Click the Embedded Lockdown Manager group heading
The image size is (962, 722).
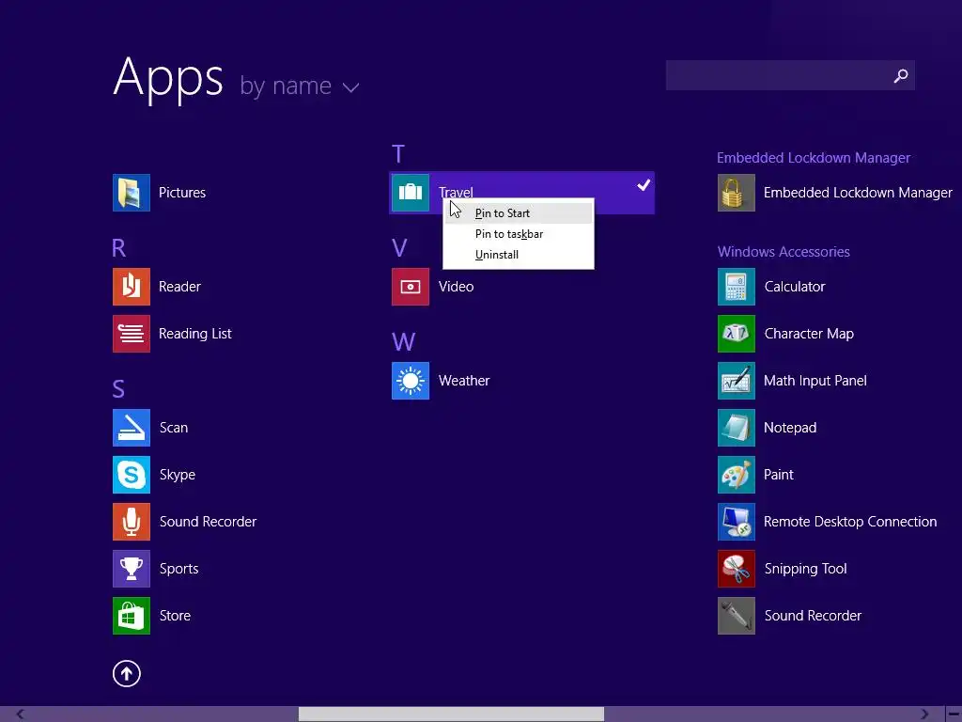pos(814,158)
